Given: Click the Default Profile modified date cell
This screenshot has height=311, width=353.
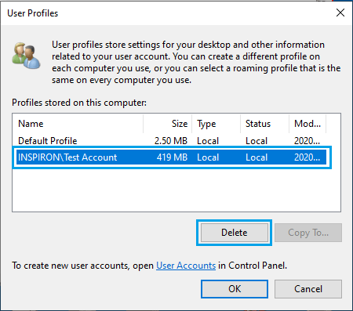Looking at the screenshot, I should click(x=307, y=141).
